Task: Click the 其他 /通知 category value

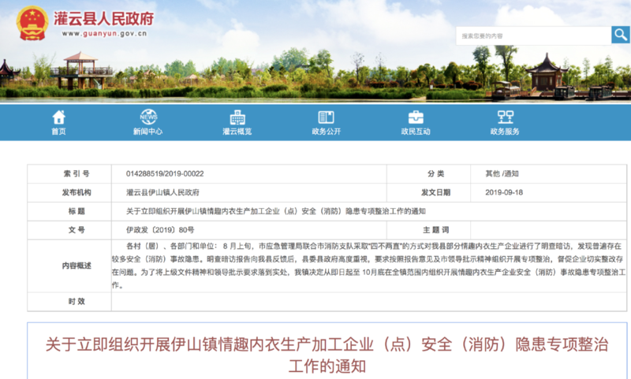Action: 502,173
